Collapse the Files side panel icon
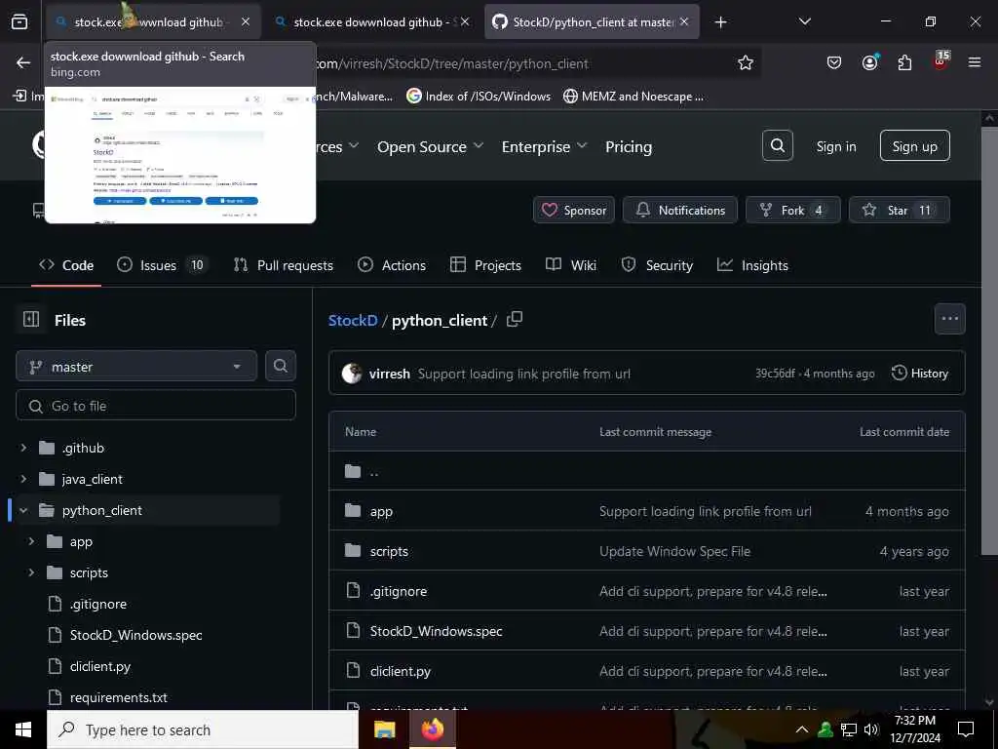Viewport: 998px width, 749px height. click(31, 320)
